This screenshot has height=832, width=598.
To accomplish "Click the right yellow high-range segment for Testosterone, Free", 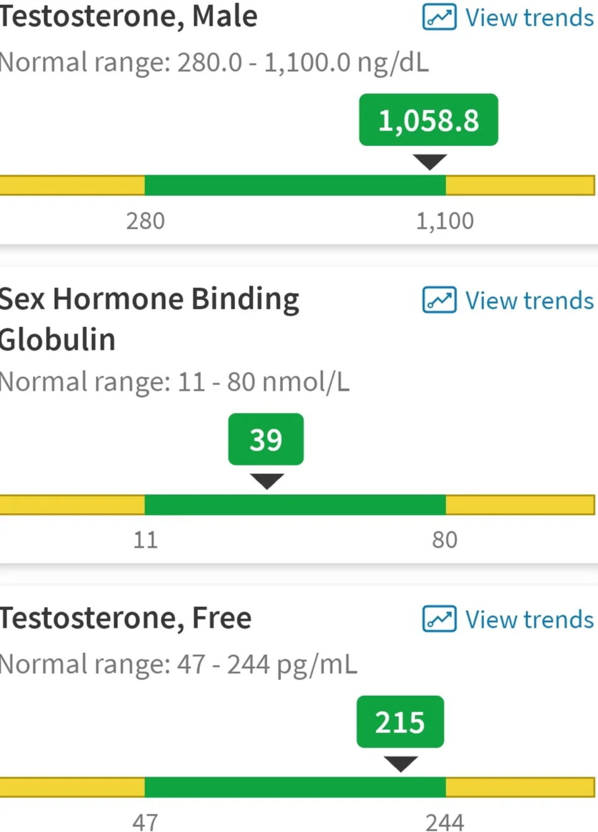I will pos(520,787).
